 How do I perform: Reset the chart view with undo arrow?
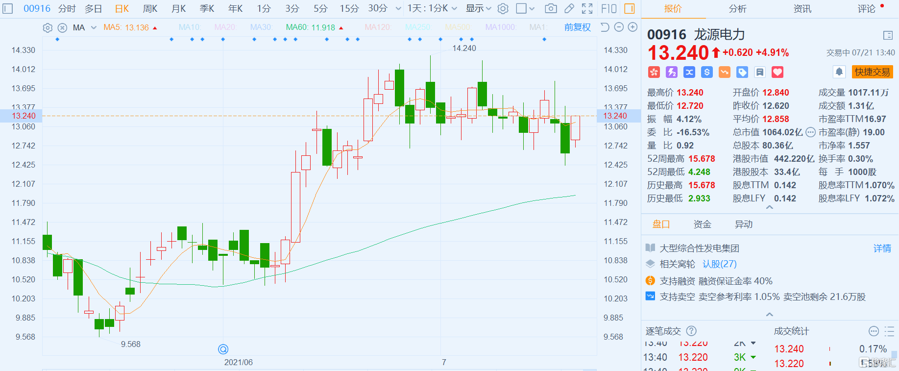click(605, 27)
